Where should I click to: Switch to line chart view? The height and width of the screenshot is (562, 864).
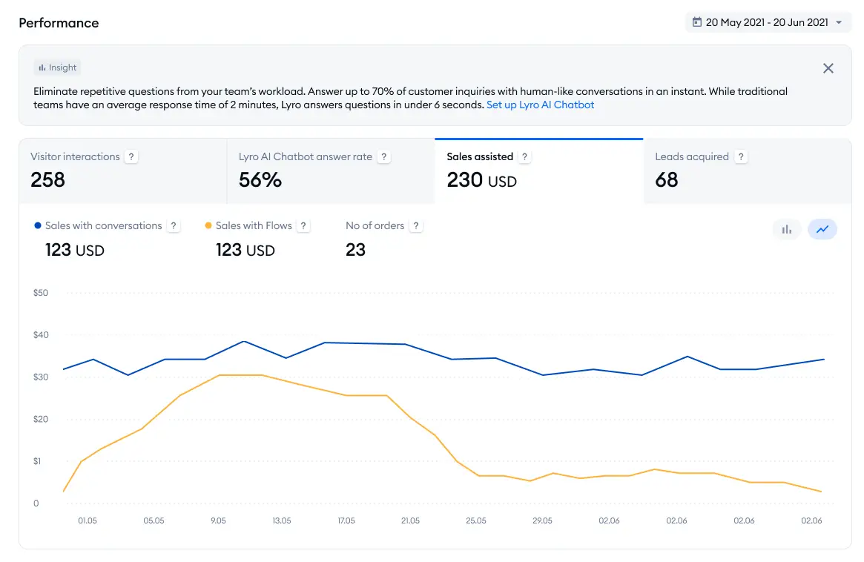coord(822,229)
